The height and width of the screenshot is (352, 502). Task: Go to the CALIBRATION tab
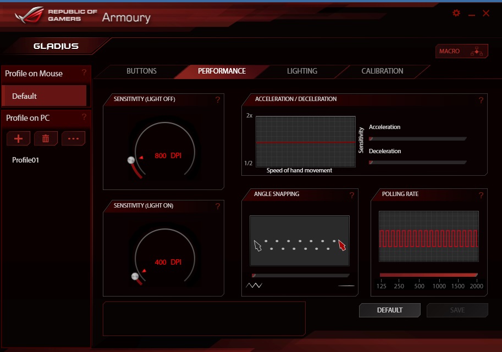click(x=382, y=71)
